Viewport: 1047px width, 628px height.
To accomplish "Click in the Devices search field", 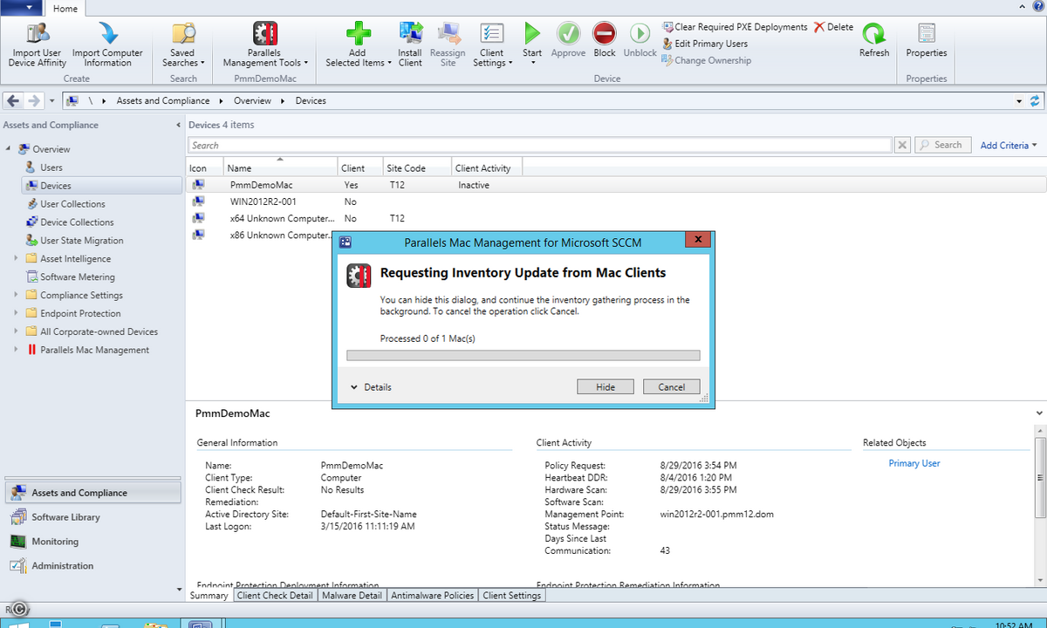I will point(540,146).
